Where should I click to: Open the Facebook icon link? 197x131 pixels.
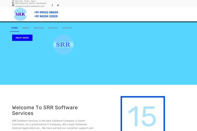(x=53, y=5)
